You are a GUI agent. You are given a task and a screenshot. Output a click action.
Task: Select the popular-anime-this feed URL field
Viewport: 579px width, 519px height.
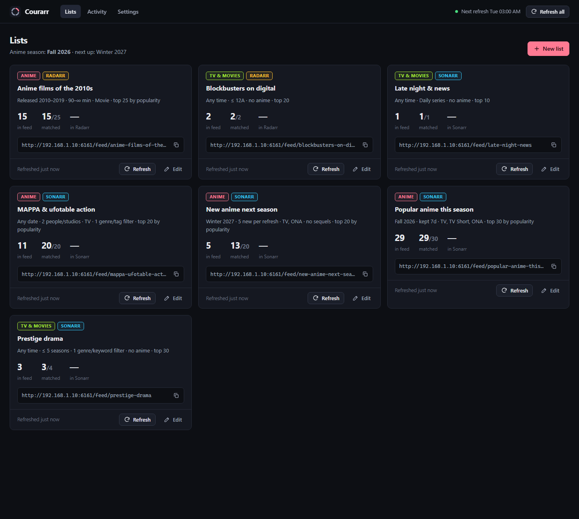tap(478, 266)
